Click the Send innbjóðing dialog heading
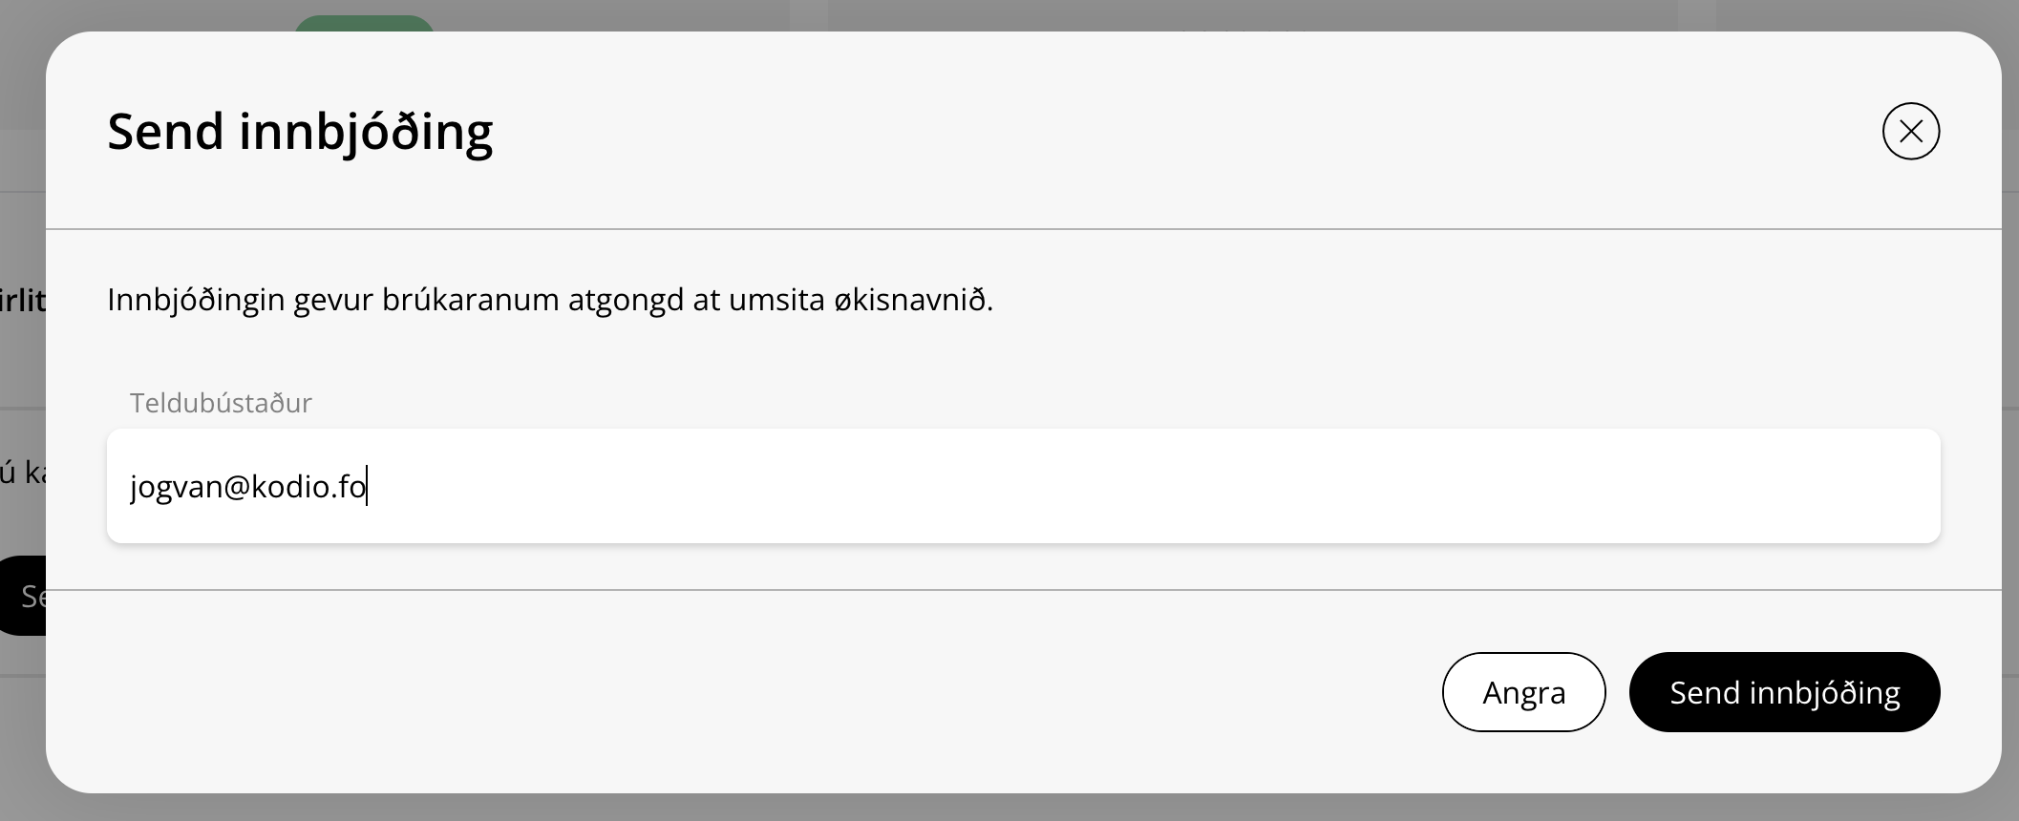Image resolution: width=2019 pixels, height=821 pixels. [300, 132]
